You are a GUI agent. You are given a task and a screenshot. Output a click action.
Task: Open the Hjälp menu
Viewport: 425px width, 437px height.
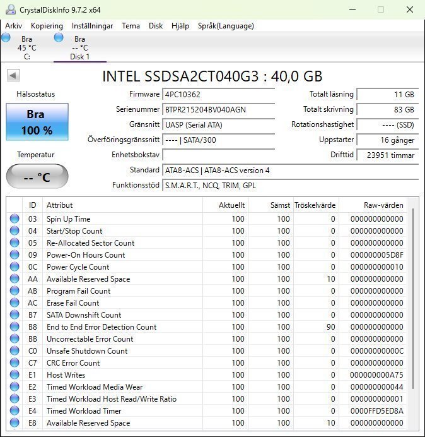point(180,26)
